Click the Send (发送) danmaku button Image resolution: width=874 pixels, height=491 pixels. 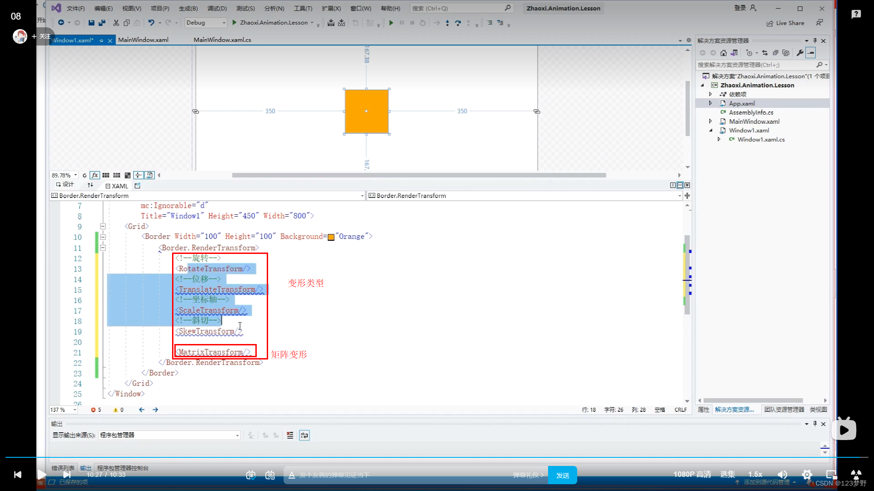point(563,475)
